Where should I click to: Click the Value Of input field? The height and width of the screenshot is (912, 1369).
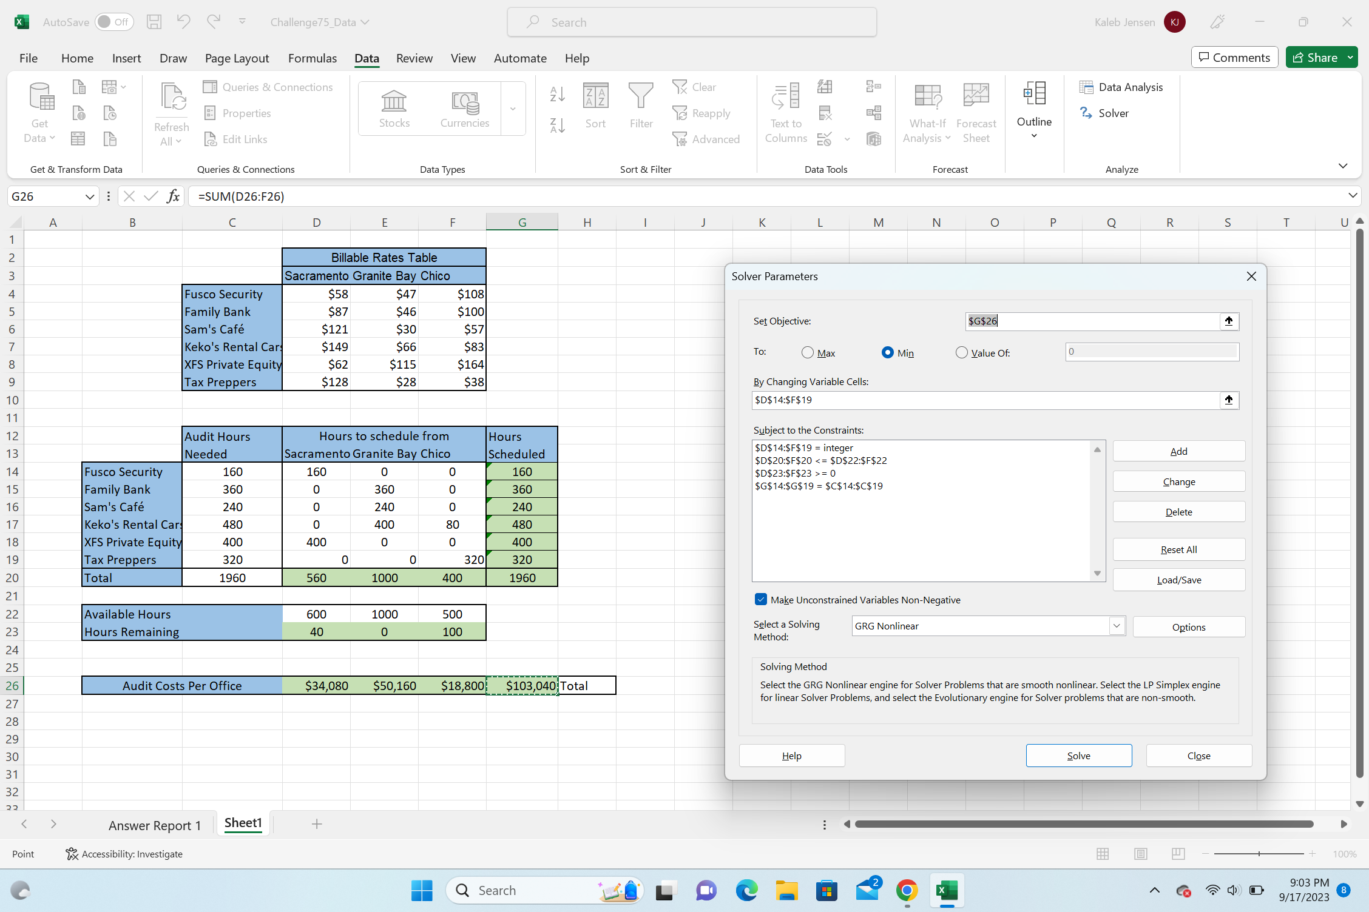coord(1152,352)
